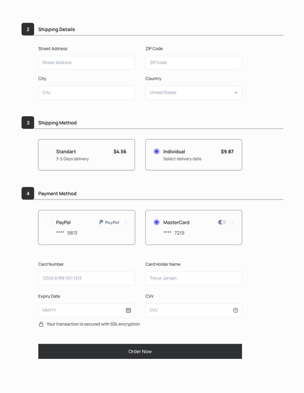This screenshot has height=393, width=304.
Task: Open the Country dropdown
Action: (193, 92)
